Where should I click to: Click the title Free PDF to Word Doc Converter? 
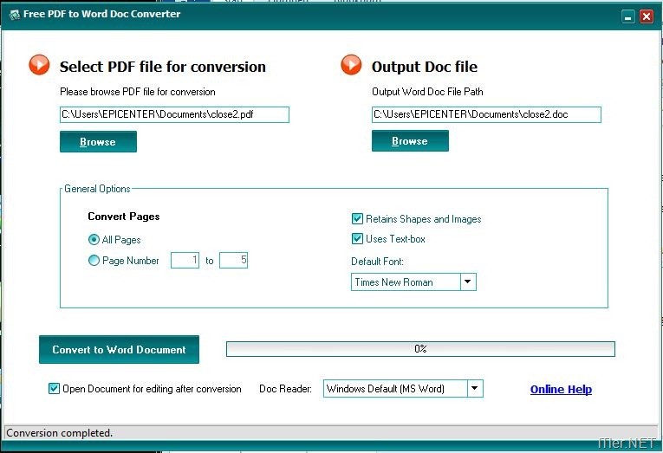click(x=102, y=14)
